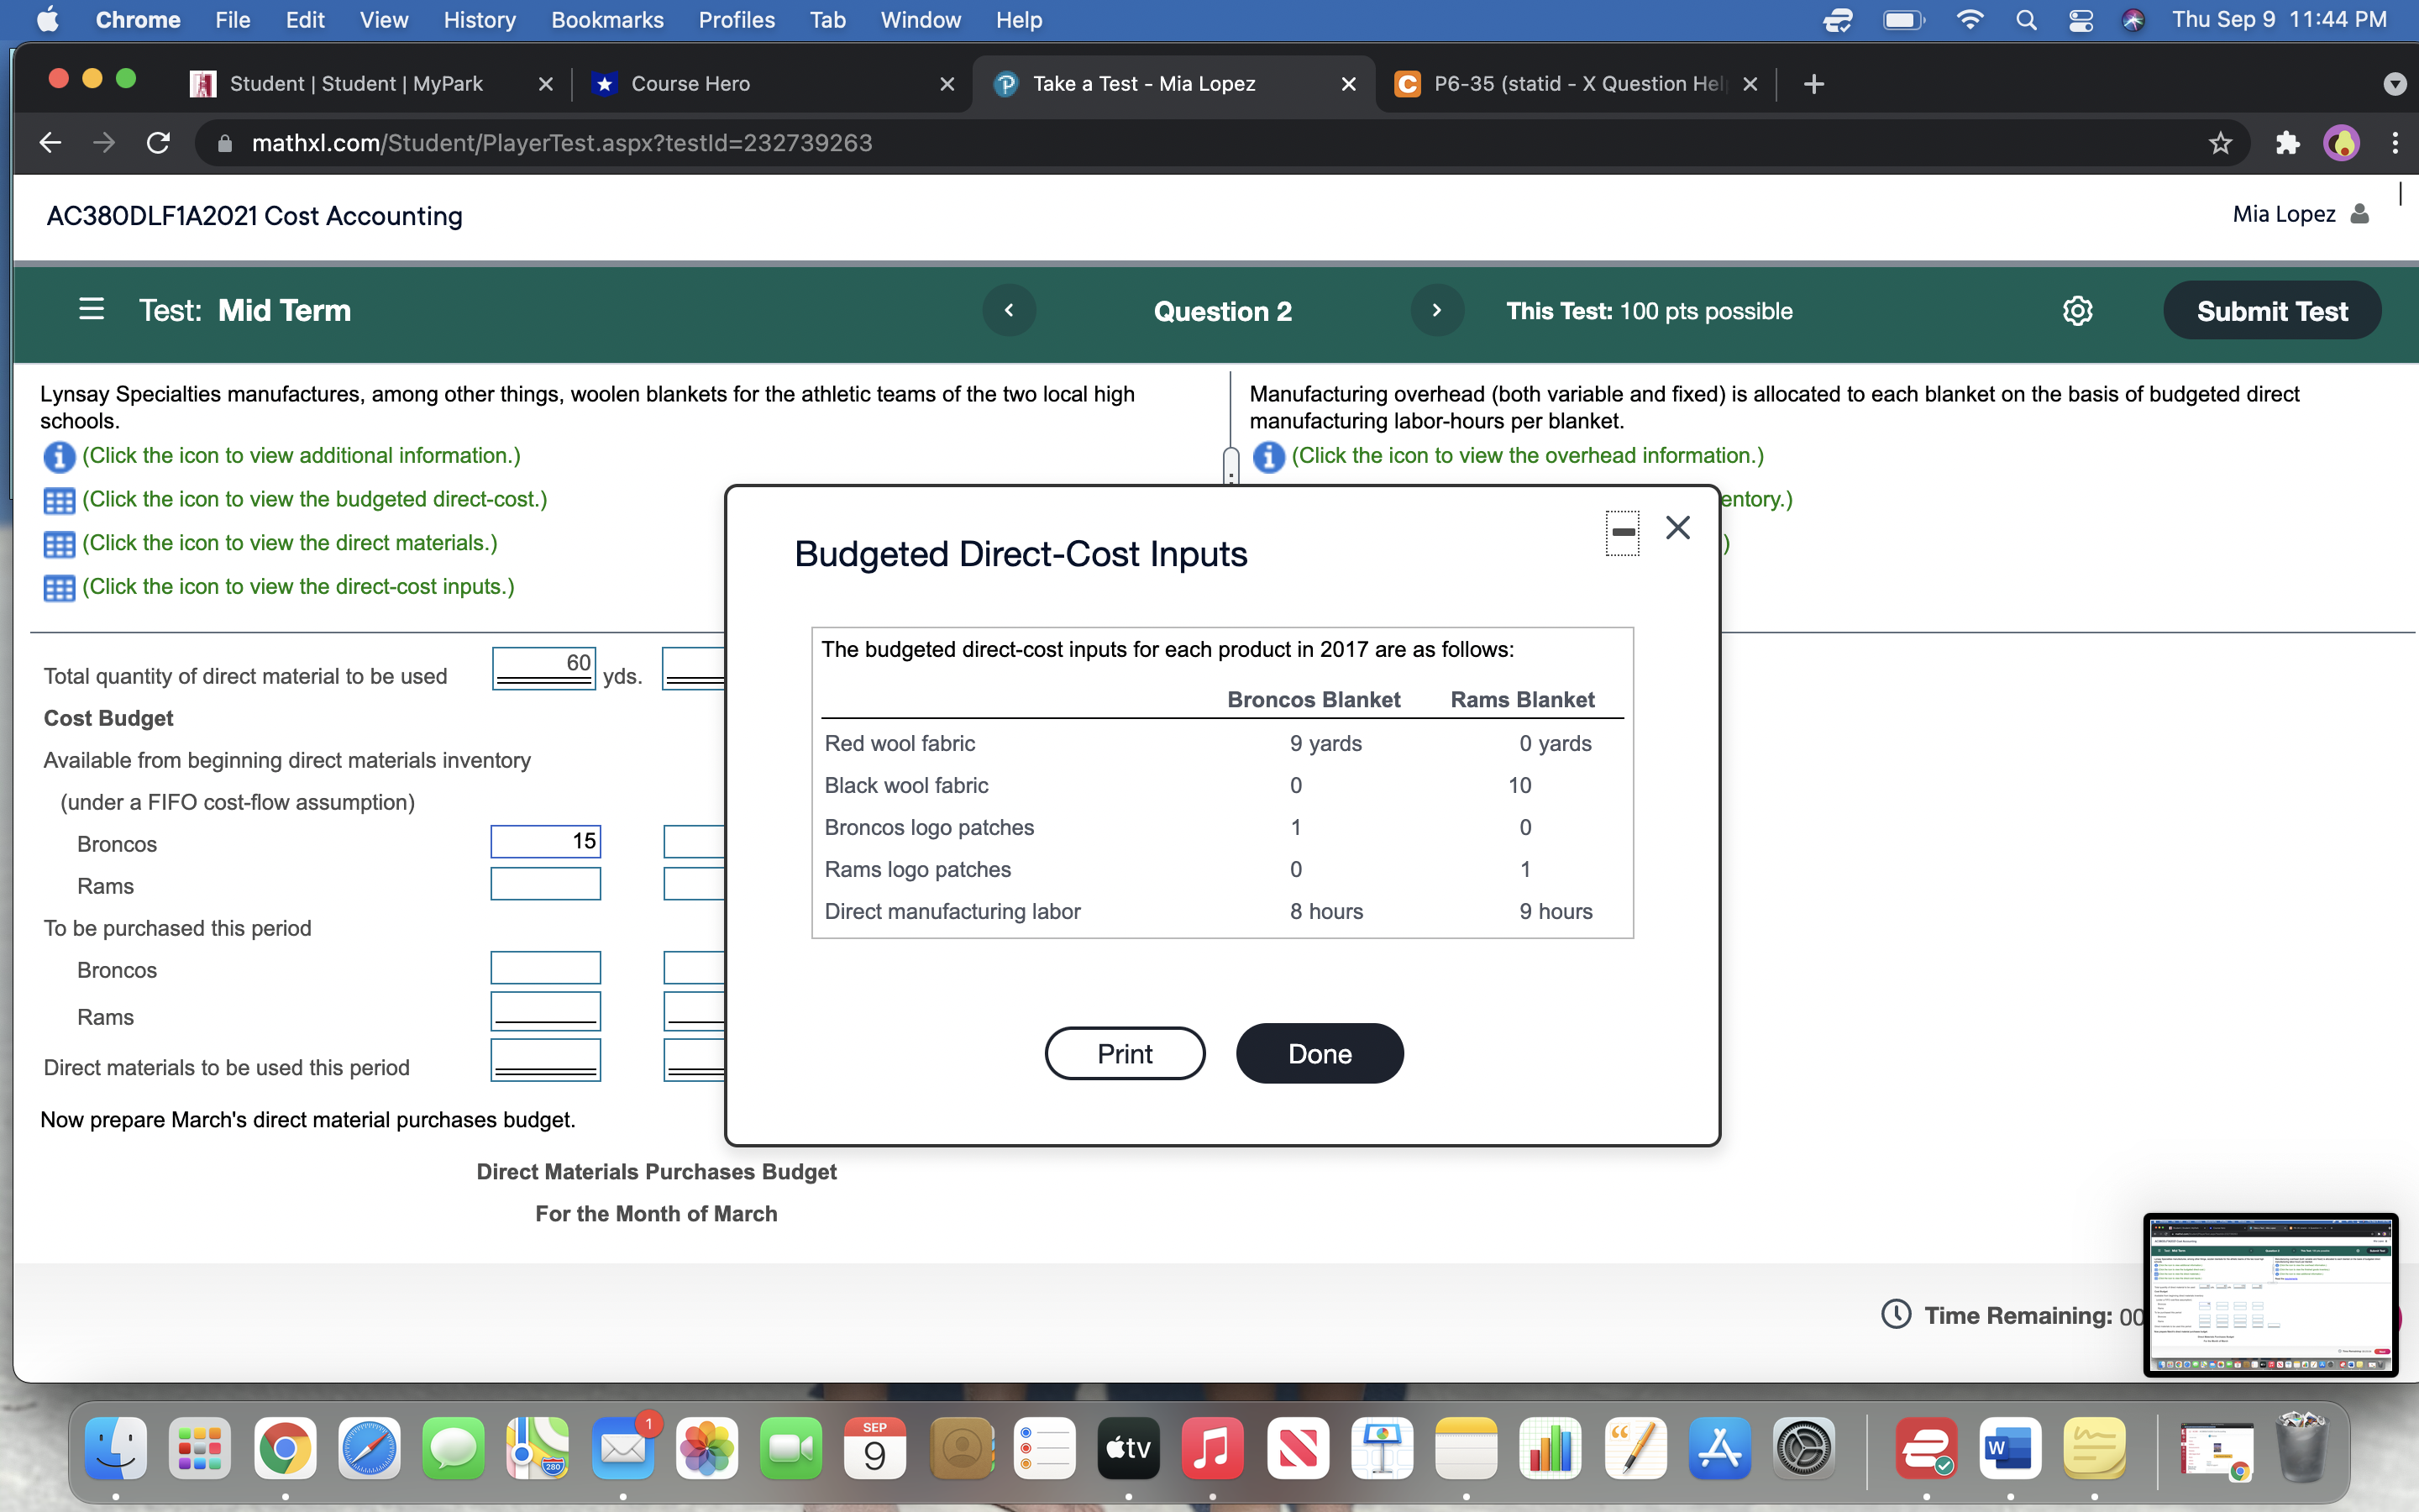This screenshot has width=2419, height=1512.
Task: Switch to the Course Hero tab
Action: [690, 84]
